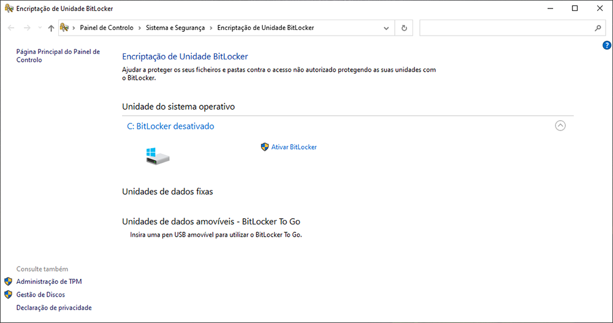Click the BitLocker icon in the address bar
Image resolution: width=613 pixels, height=323 pixels.
[64, 28]
